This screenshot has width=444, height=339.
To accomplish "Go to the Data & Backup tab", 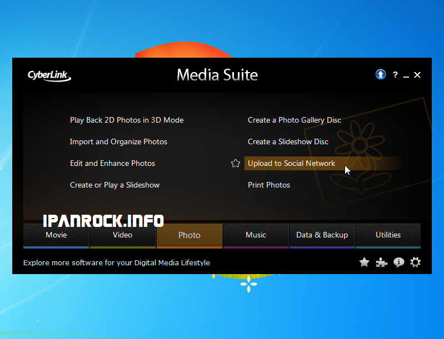I will pos(322,236).
